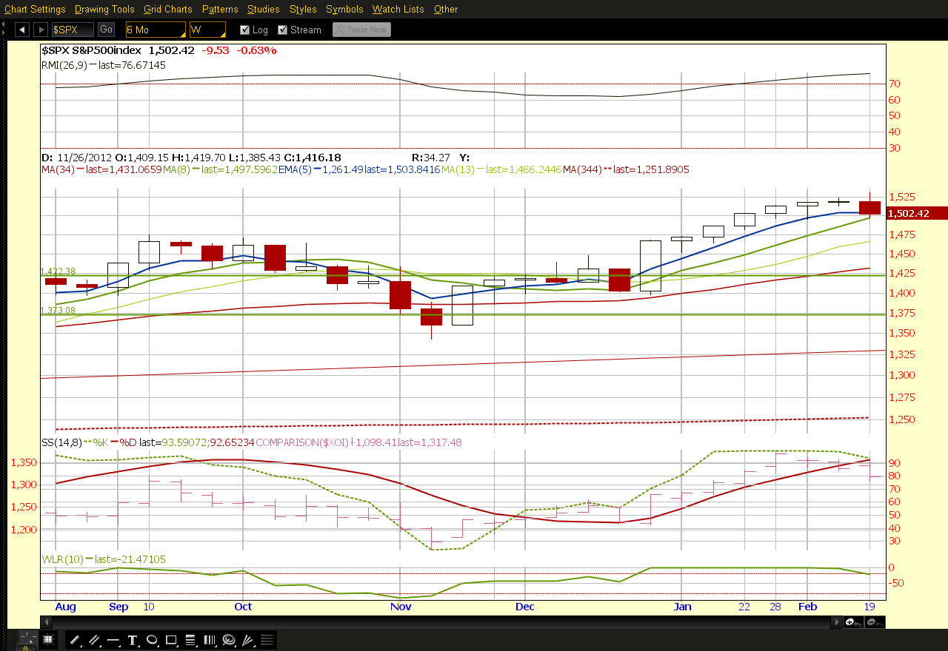The width and height of the screenshot is (948, 651).
Task: Open the Chart Settings menu
Action: (35, 9)
